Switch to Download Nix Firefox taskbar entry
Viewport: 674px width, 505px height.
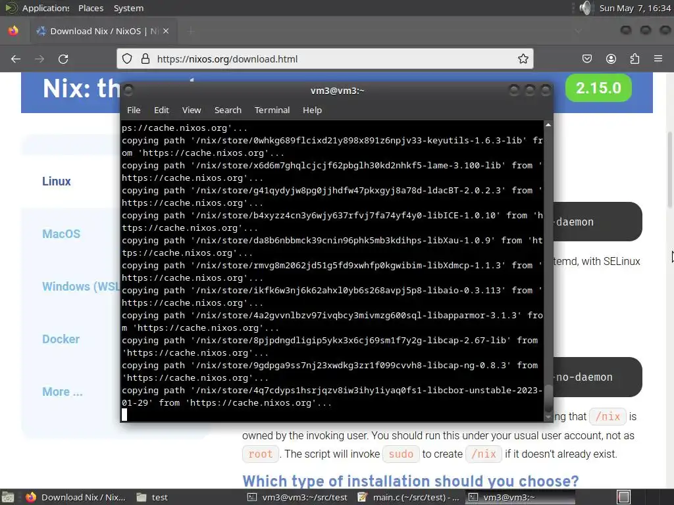coord(76,497)
